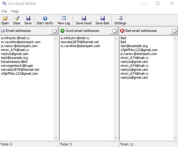Click copy button in Good email addresses header
The height and width of the screenshot is (147, 178).
pos(114,31)
